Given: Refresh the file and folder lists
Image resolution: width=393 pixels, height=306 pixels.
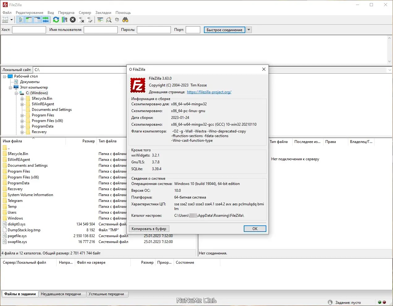Looking at the screenshot, I should (x=56, y=20).
